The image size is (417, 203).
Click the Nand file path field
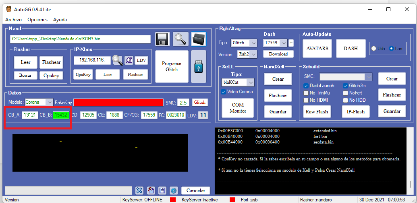tap(80, 39)
